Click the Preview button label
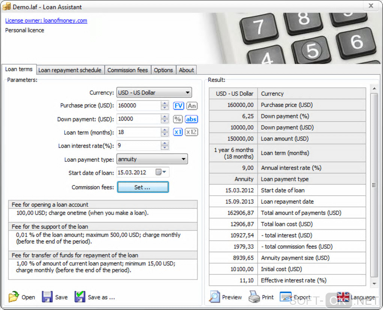 232,297
